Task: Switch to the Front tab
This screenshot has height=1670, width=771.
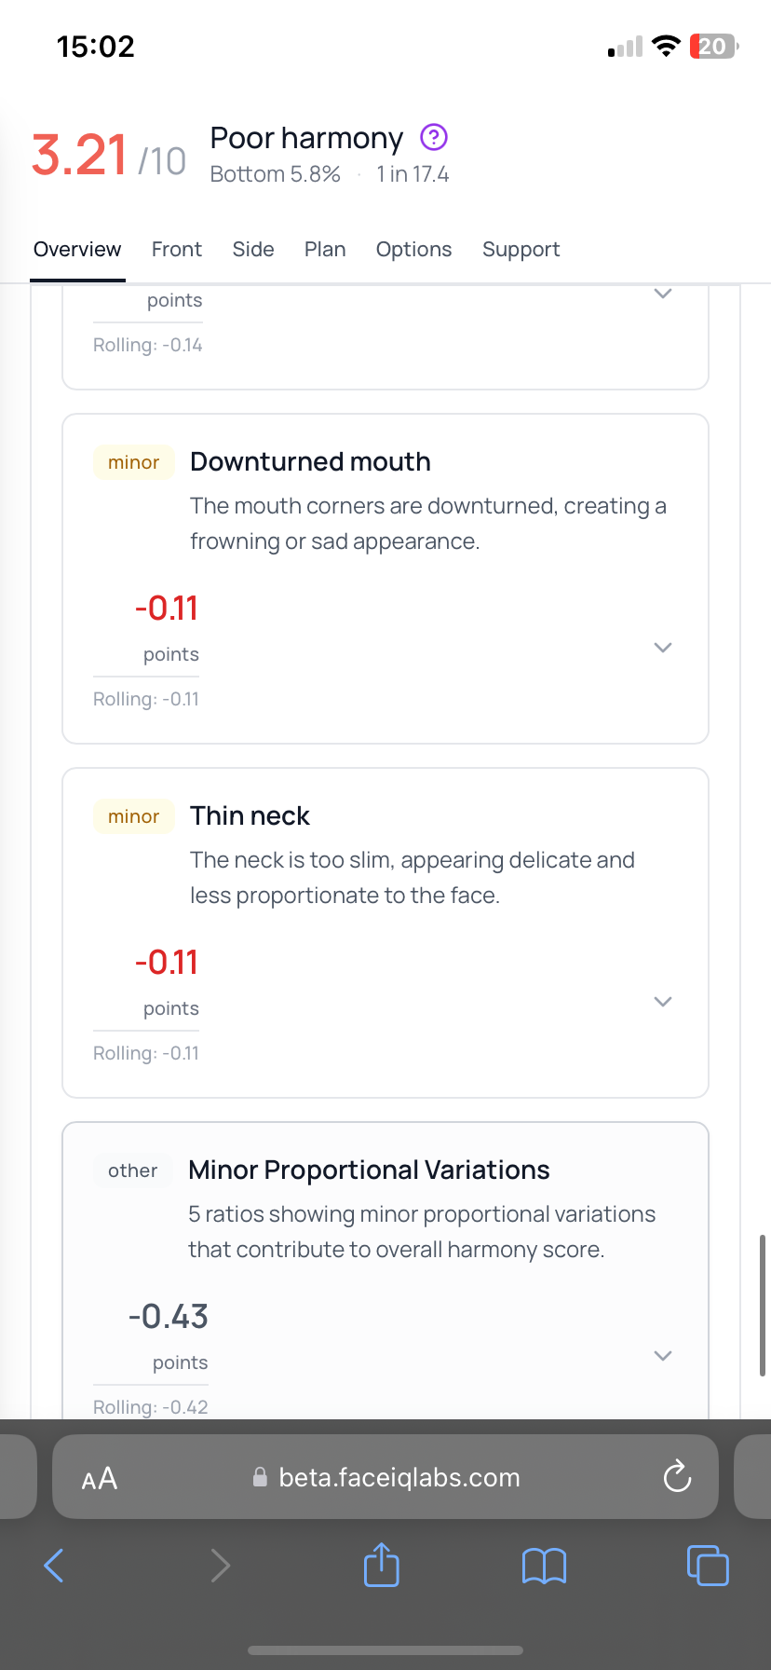Action: point(177,250)
